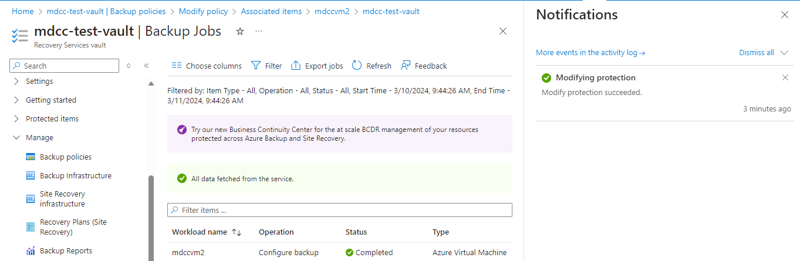Expand the Protected items section
This screenshot has width=800, height=261.
coord(16,118)
